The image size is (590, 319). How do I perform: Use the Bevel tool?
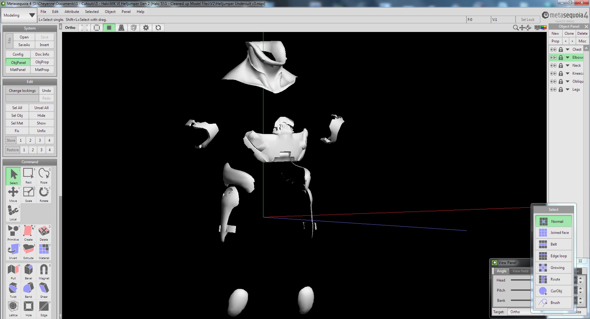click(x=29, y=272)
